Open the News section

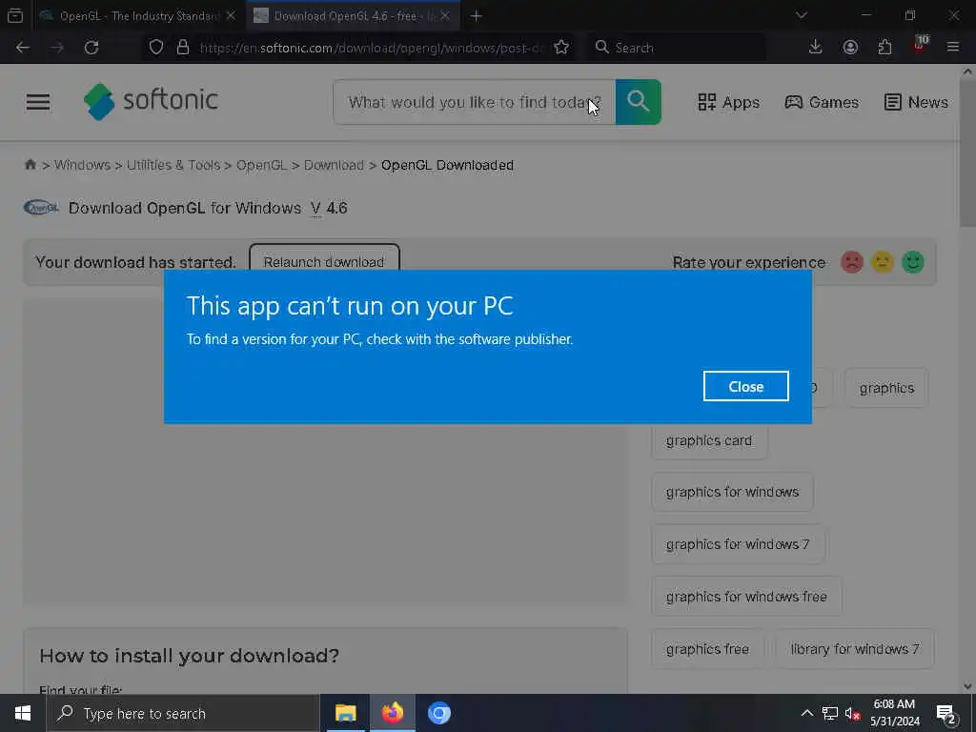pos(916,102)
